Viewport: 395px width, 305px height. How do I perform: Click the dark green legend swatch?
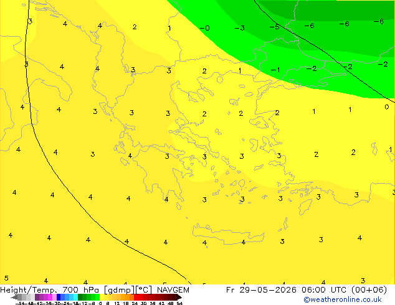point(80,297)
